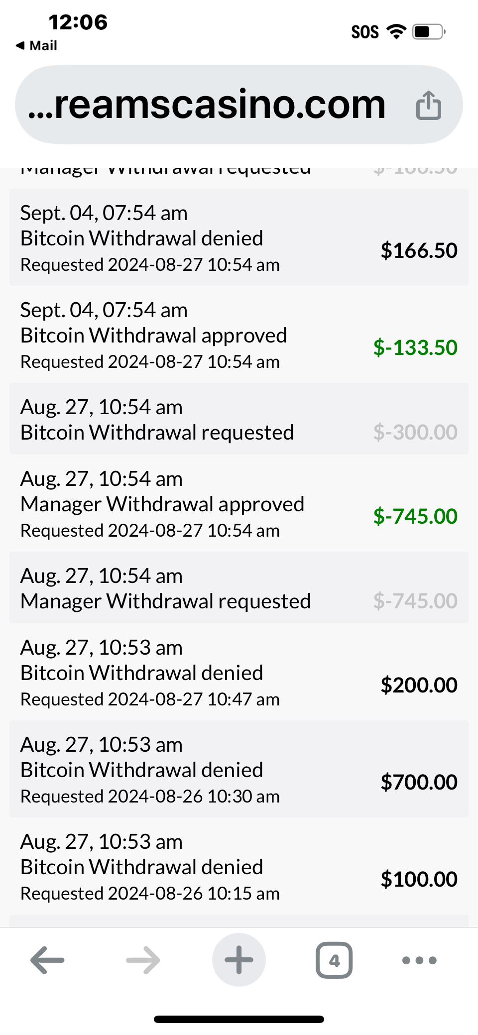Open the three-dots more menu
Screen dimensions: 478x1035
point(419,960)
